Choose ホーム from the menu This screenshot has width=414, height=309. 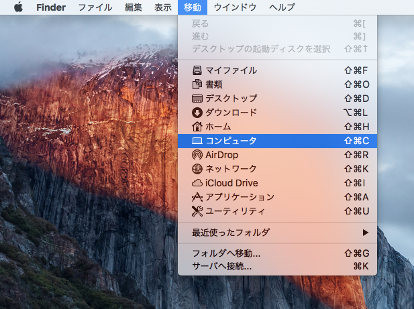(278, 127)
